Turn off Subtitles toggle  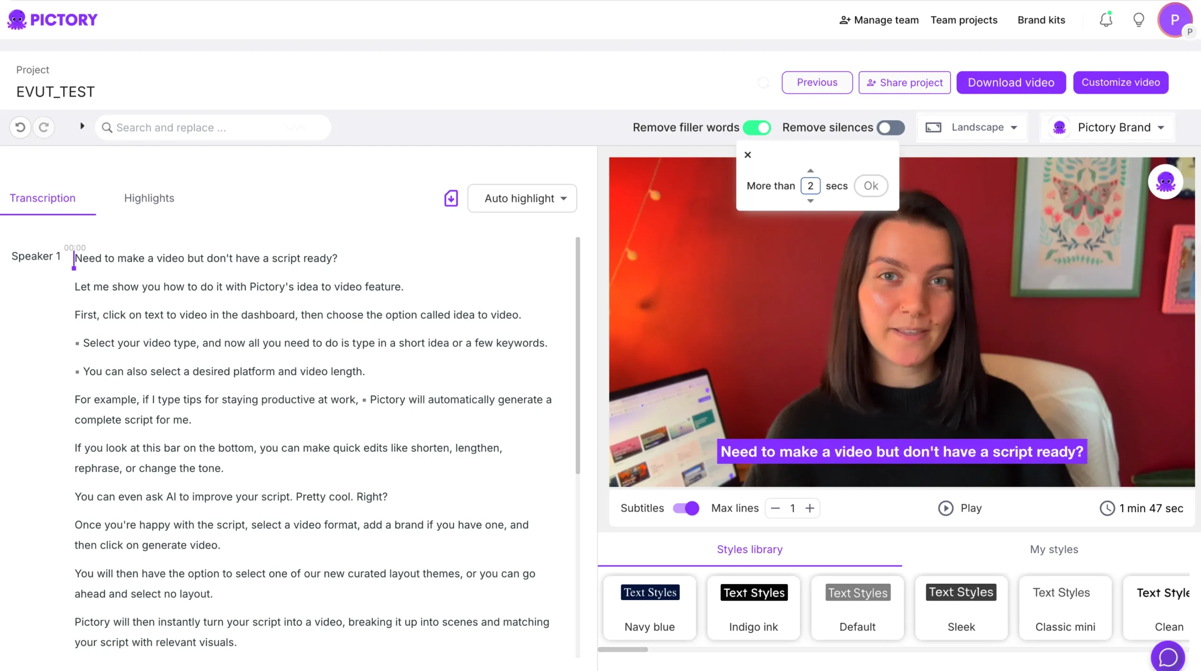point(686,508)
